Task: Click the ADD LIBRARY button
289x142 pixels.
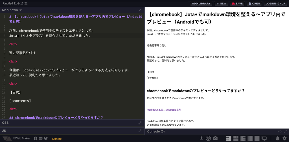Action: (x=201, y=3)
